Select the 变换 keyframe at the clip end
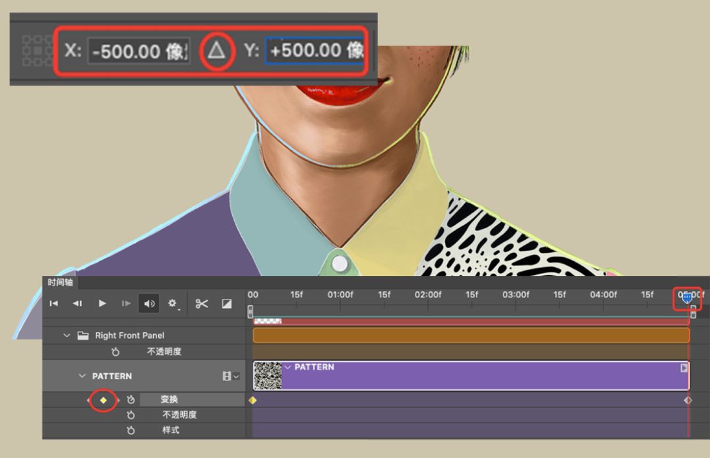Image resolution: width=710 pixels, height=458 pixels. pos(688,400)
